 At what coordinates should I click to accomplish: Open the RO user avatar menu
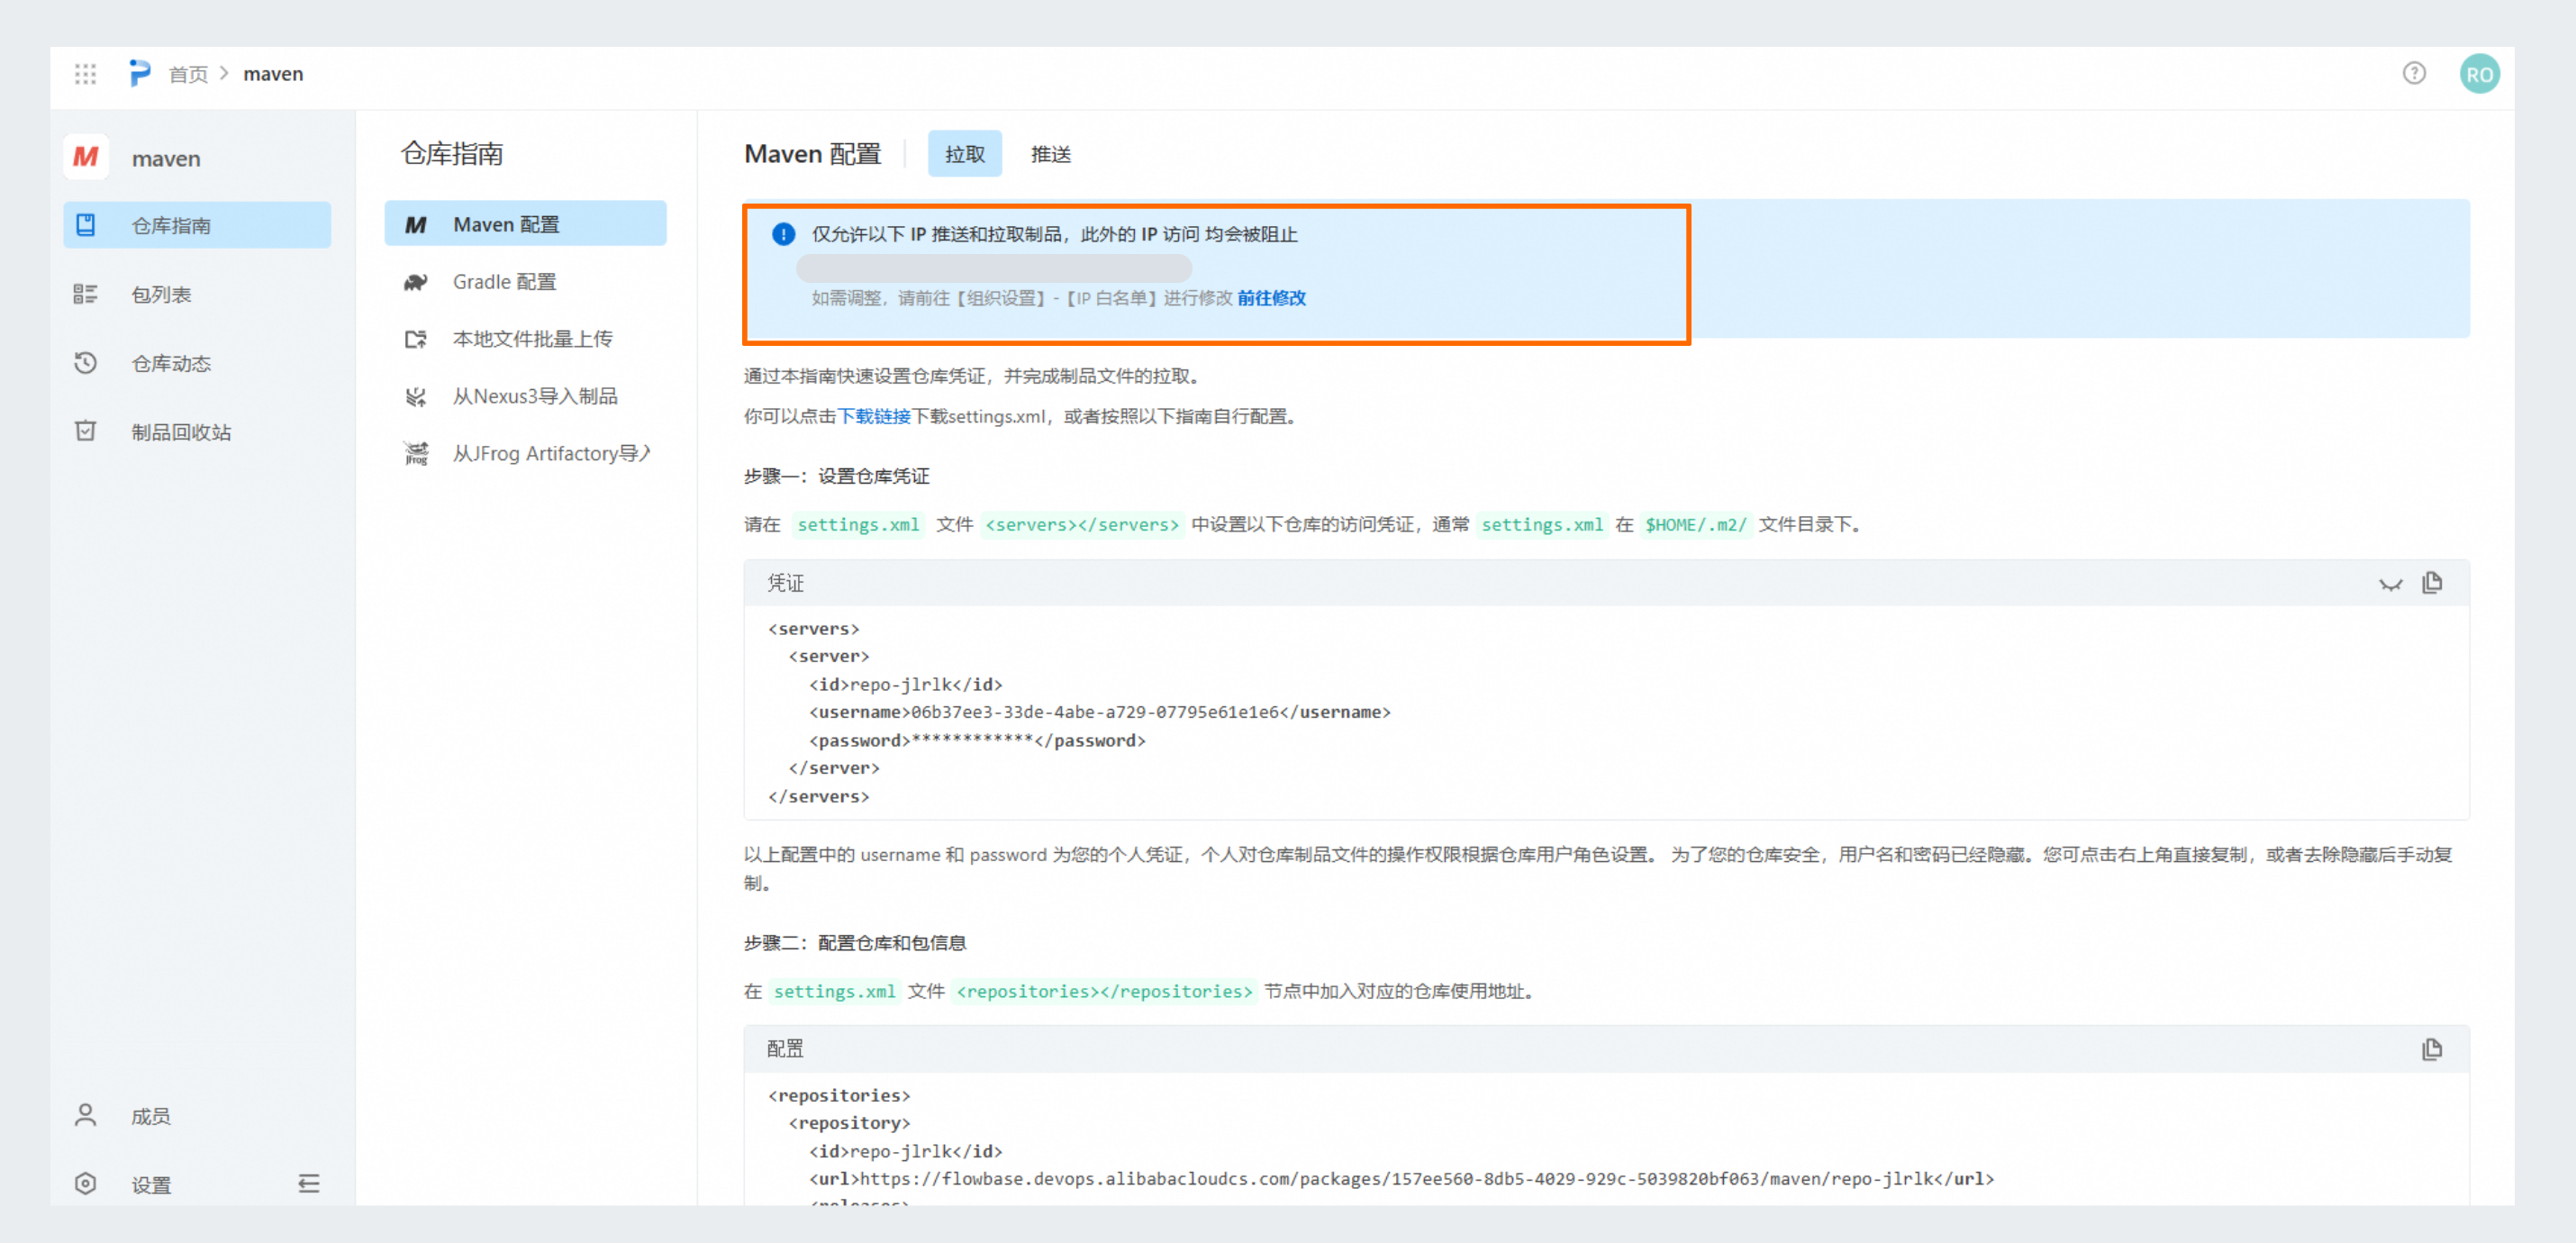2479,74
